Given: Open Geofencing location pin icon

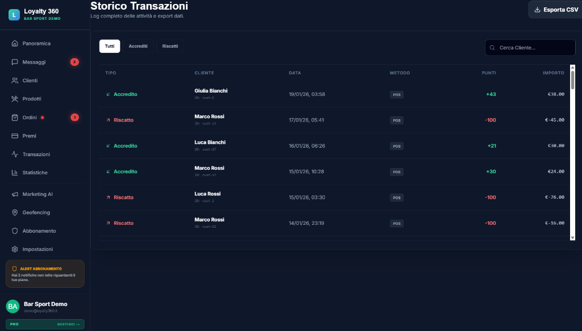Looking at the screenshot, I should pos(15,212).
